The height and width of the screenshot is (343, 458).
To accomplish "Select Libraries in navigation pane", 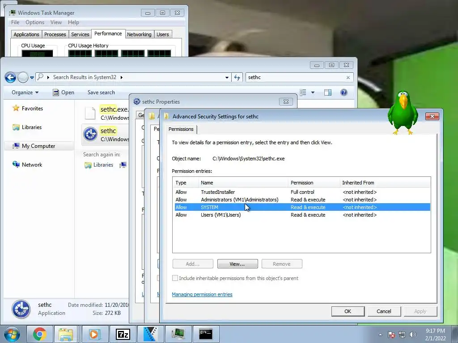I will 27,127.
